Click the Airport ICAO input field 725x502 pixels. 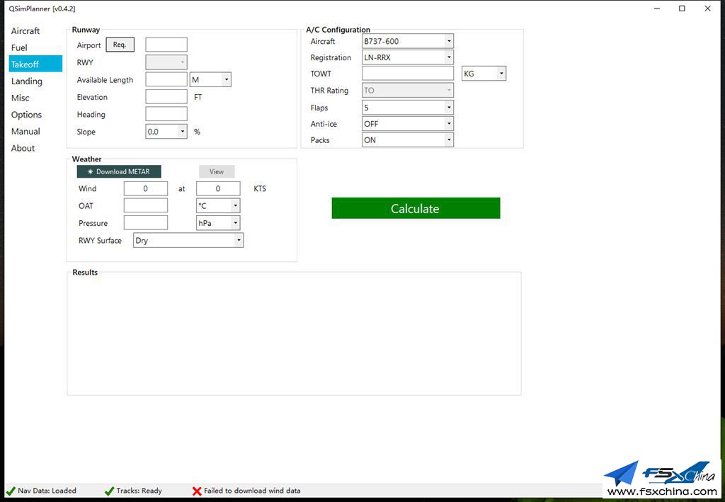166,45
